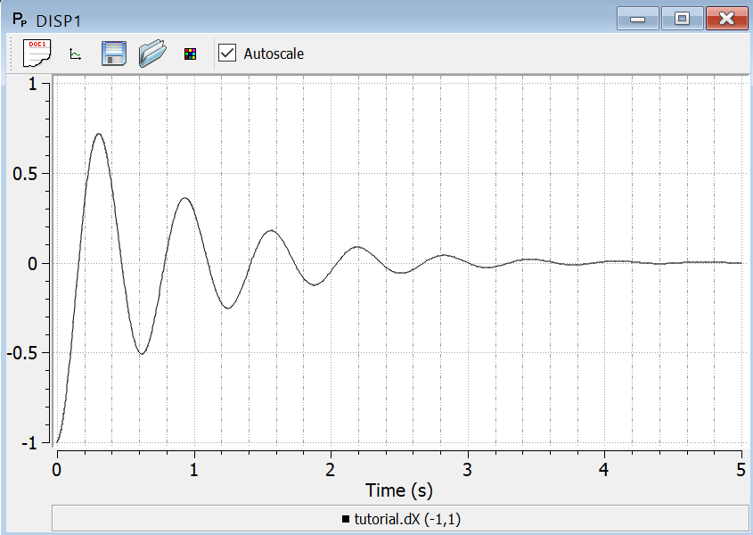Open file with the folder icon

[152, 53]
